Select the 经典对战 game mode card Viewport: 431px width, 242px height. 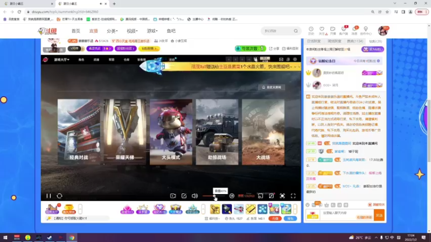pyautogui.click(x=79, y=132)
